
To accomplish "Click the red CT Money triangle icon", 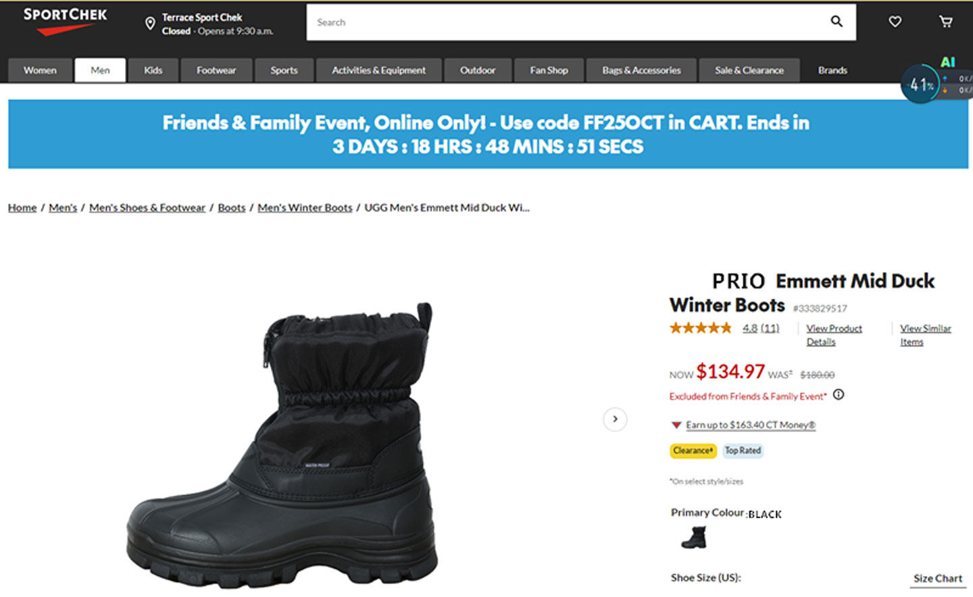I will [676, 425].
